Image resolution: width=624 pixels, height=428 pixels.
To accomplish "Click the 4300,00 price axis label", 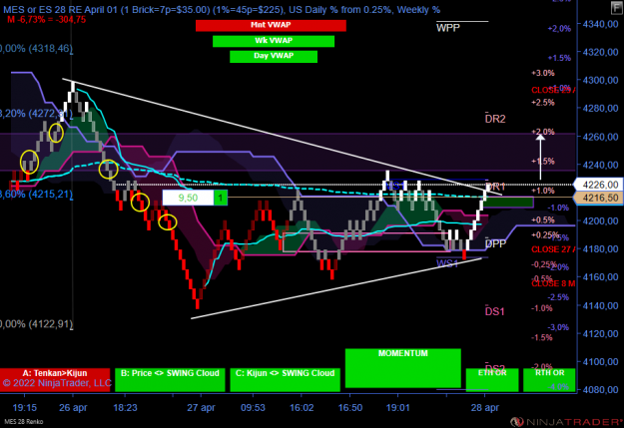I will [600, 80].
